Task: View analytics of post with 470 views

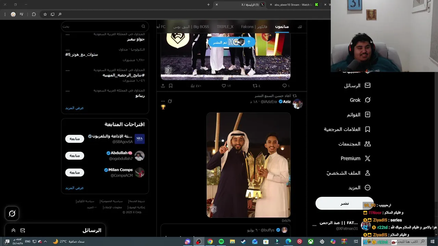Action: coord(196,86)
